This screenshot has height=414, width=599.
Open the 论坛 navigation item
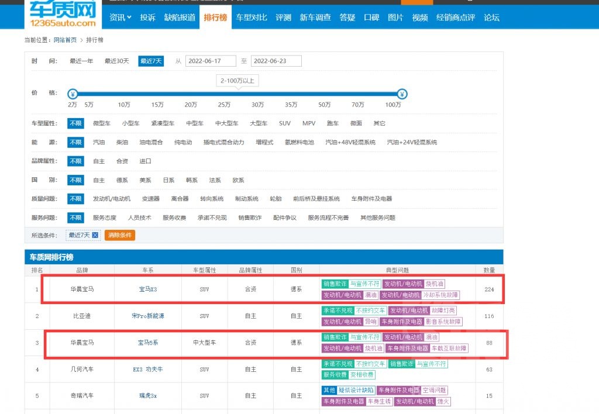pos(491,18)
